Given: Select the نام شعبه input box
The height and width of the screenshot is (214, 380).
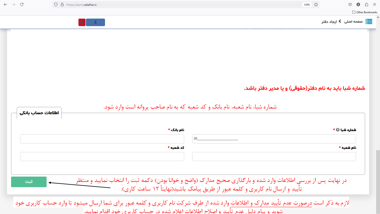Looking at the screenshot, I should coord(274,157).
